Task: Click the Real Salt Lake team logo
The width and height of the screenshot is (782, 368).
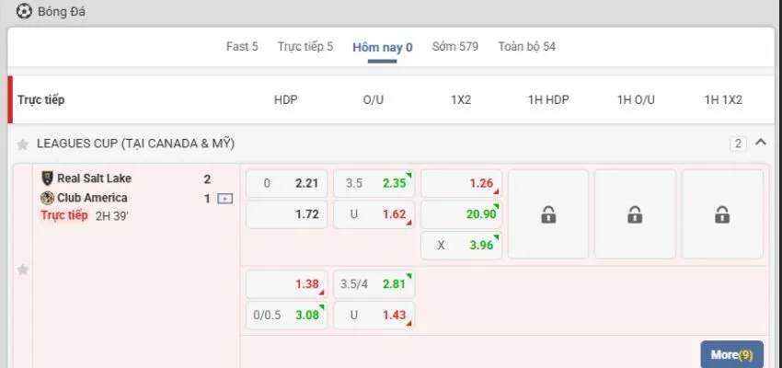Action: [x=47, y=178]
